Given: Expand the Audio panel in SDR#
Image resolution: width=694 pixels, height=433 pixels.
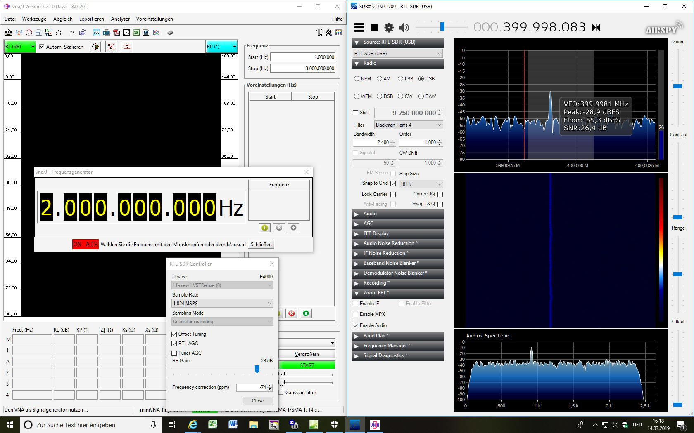Looking at the screenshot, I should pos(397,214).
